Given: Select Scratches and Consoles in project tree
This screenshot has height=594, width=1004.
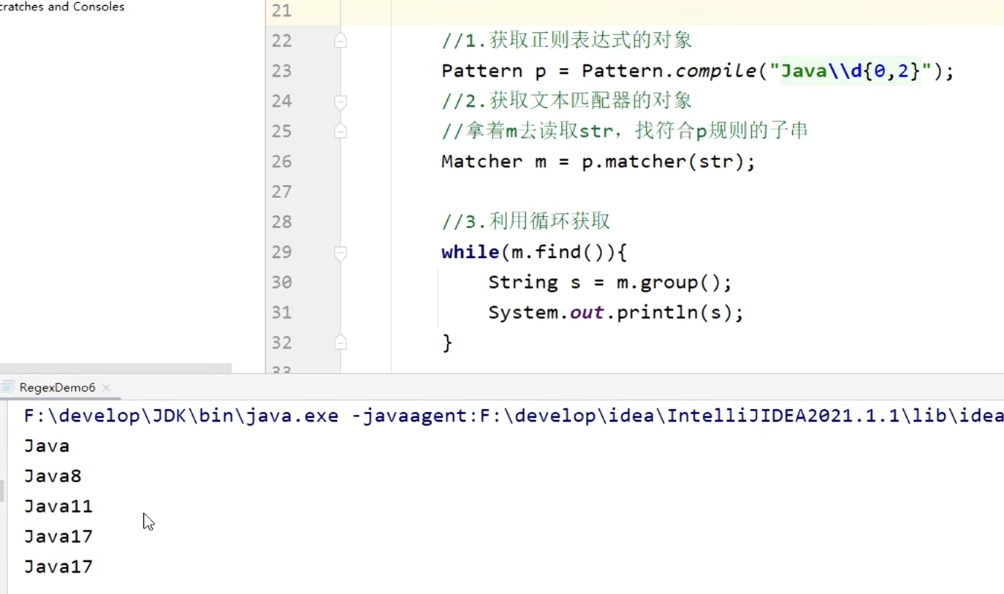Looking at the screenshot, I should coord(62,7).
